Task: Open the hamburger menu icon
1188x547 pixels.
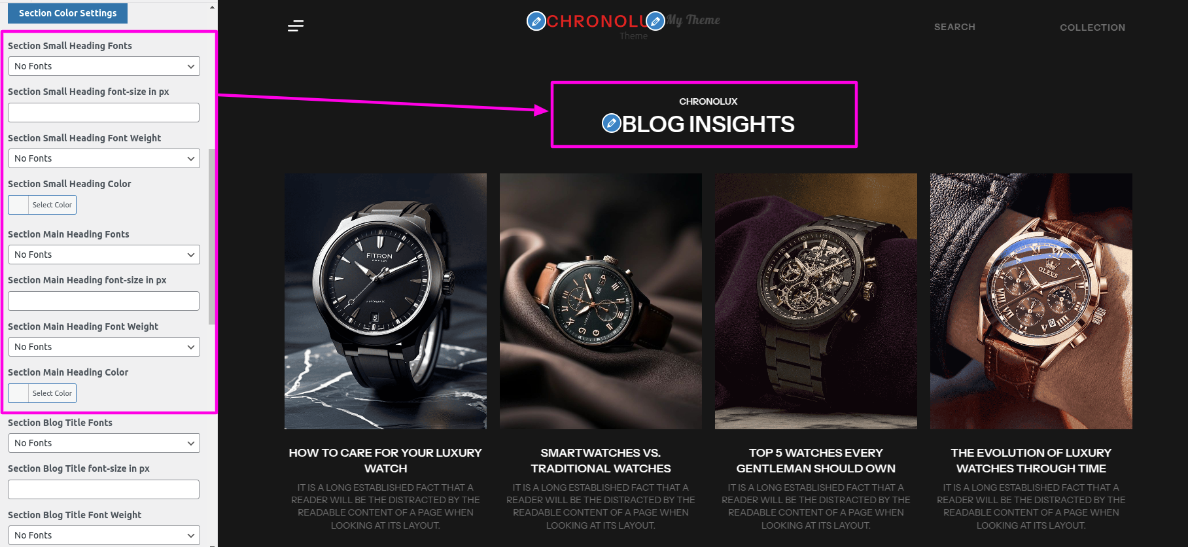Action: coord(296,26)
